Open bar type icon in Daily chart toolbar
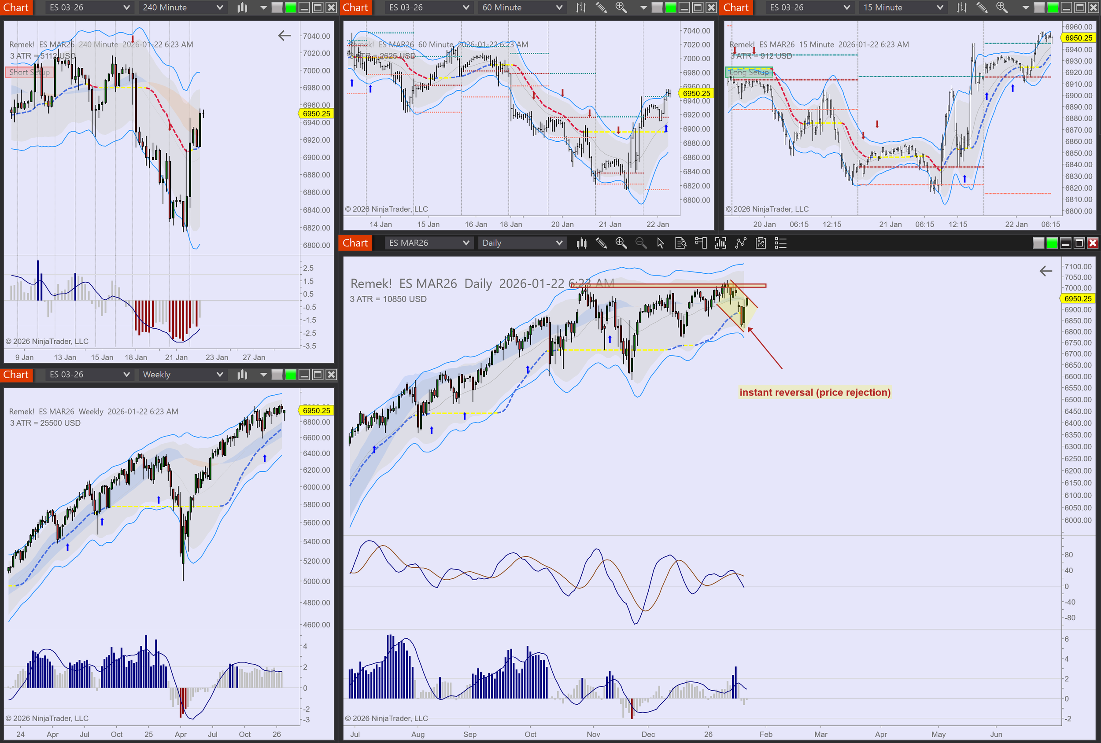 pyautogui.click(x=582, y=243)
